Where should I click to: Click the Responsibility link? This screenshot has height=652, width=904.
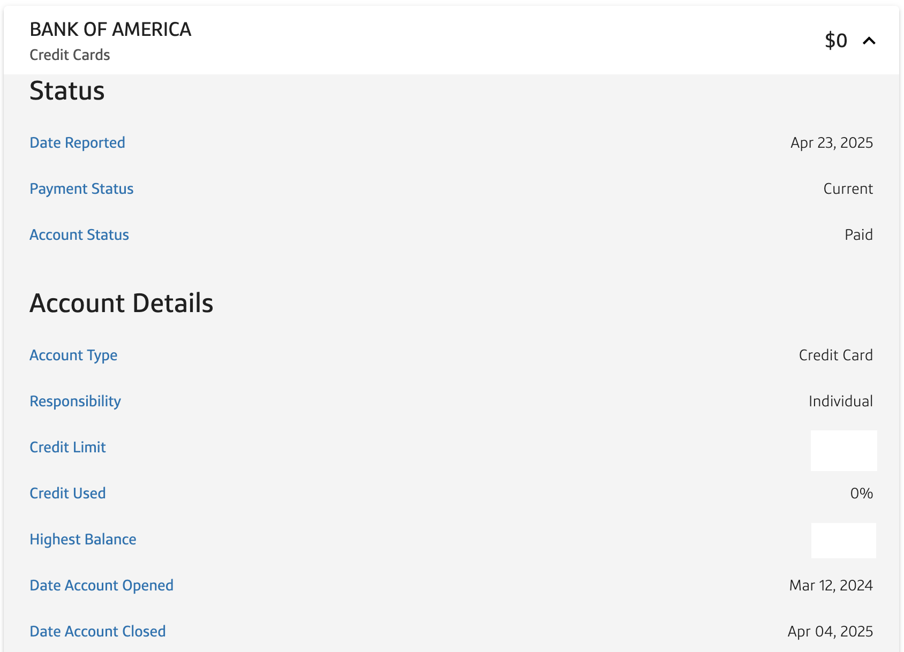pos(75,401)
